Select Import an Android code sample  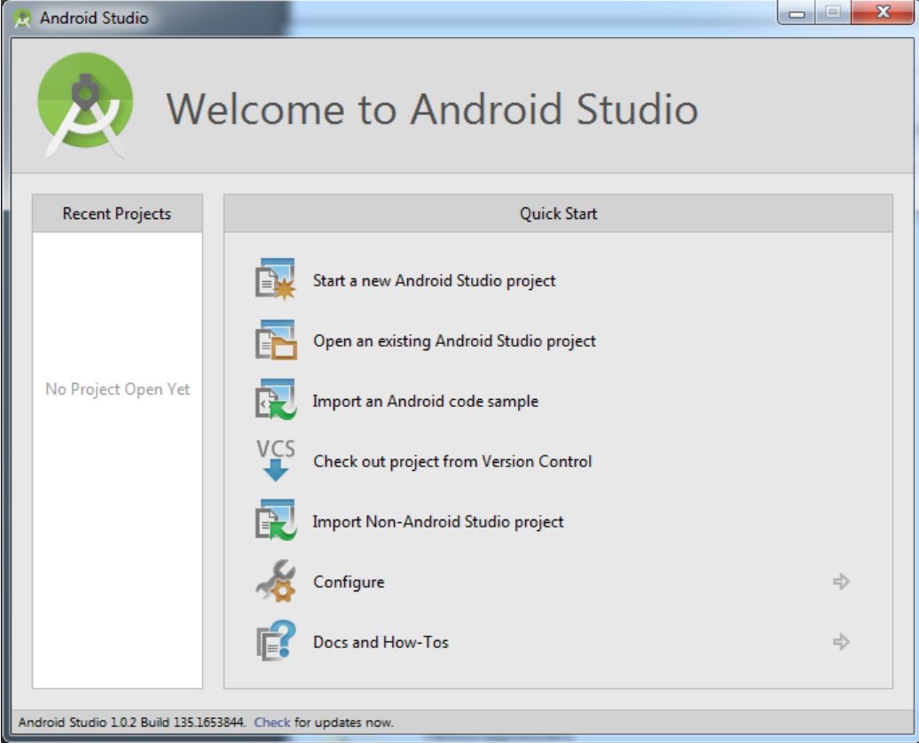click(426, 402)
